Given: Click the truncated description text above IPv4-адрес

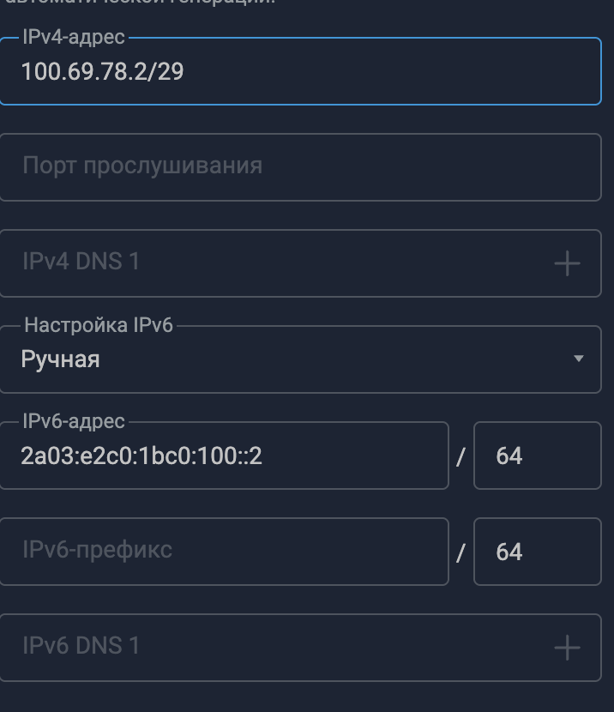Looking at the screenshot, I should click(x=139, y=2).
